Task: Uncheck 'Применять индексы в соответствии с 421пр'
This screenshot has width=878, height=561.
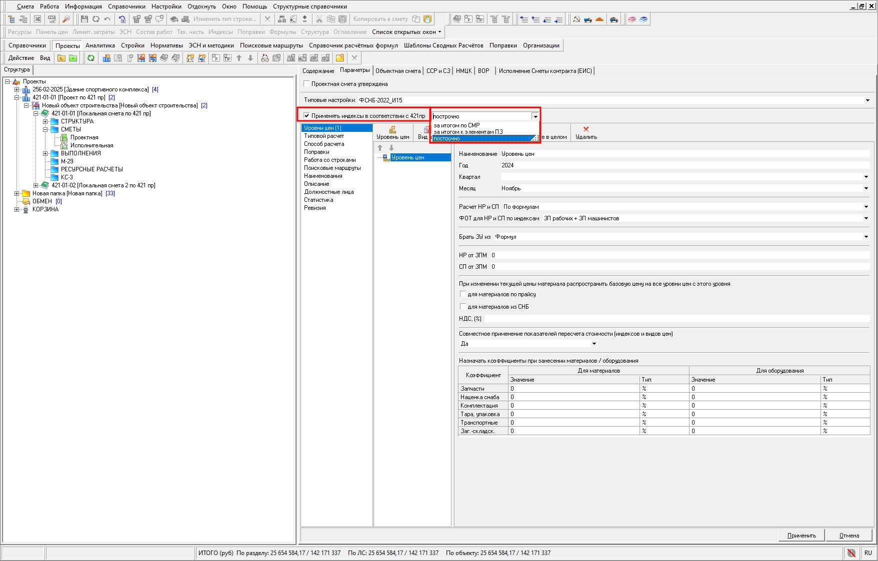Action: 307,116
